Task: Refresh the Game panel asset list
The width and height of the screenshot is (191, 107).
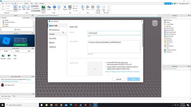Action: coord(32,18)
